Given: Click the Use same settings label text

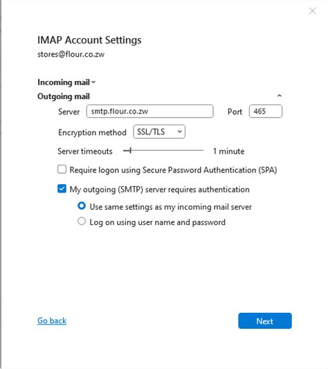Looking at the screenshot, I should coord(171,207).
